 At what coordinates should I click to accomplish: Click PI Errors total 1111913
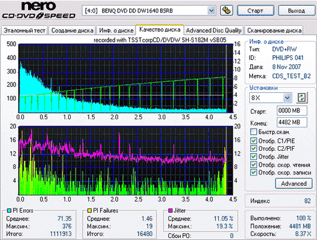point(61,234)
